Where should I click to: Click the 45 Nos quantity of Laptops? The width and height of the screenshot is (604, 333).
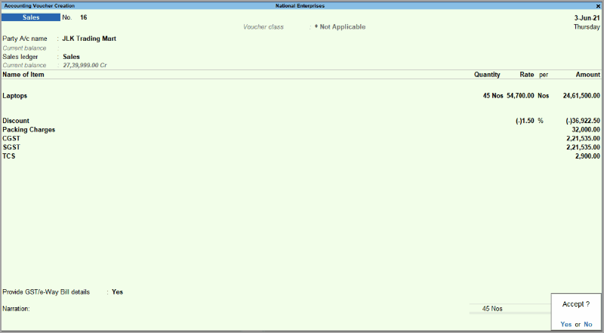(x=493, y=96)
